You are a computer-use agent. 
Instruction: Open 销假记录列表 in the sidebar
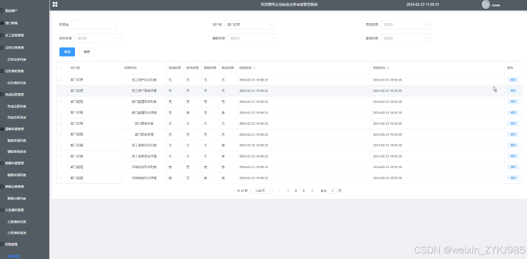(17, 198)
